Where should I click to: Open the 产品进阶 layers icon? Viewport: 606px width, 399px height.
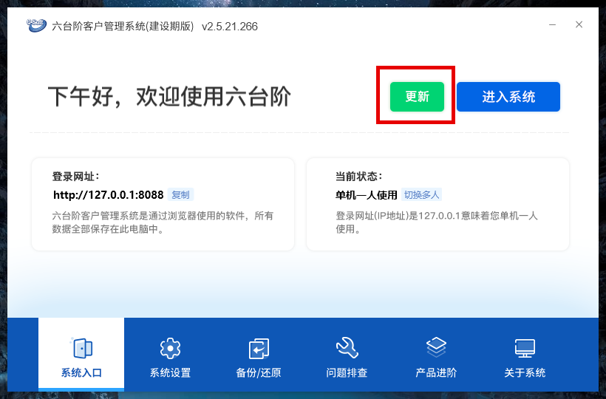pos(436,347)
